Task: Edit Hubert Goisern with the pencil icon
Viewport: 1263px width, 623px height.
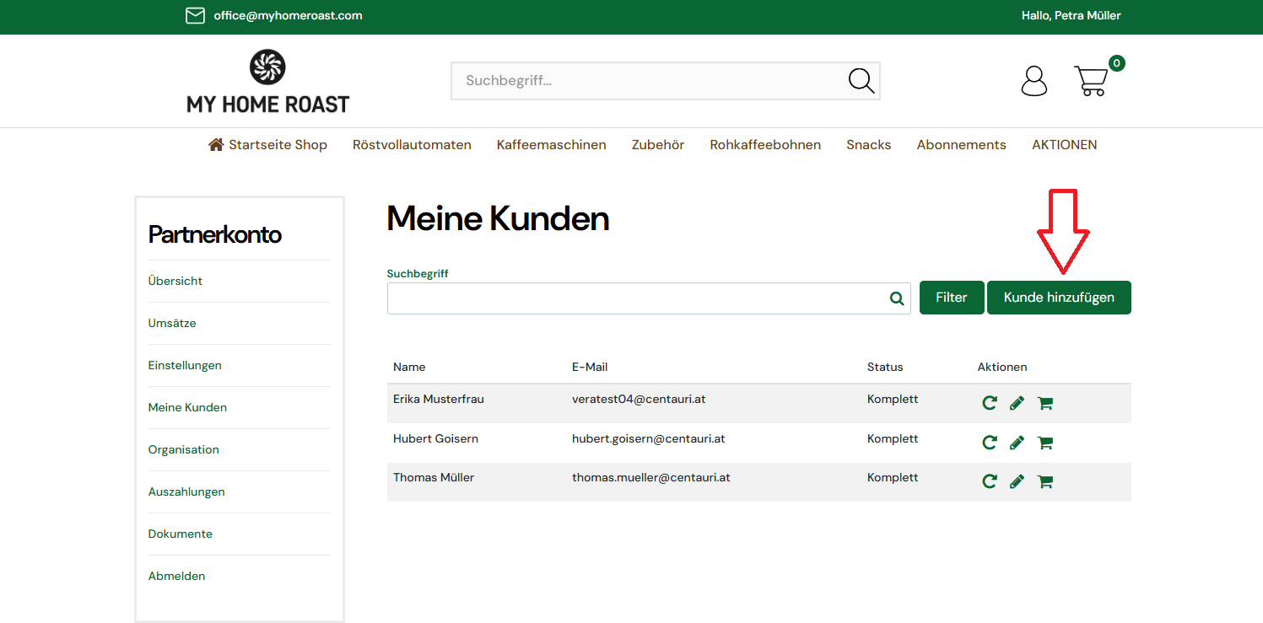Action: click(1017, 443)
